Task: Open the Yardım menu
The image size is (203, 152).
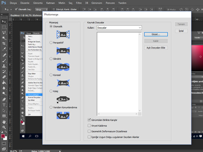Action: [122, 3]
